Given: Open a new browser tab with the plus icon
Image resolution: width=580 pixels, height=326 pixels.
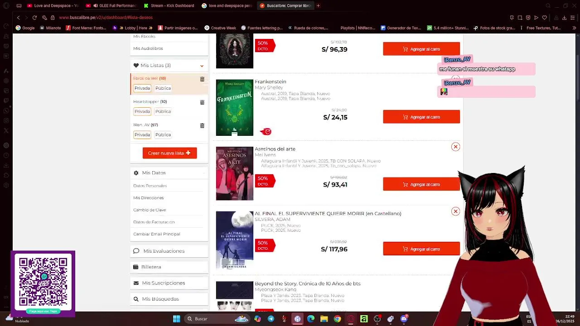Looking at the screenshot, I should click(318, 6).
